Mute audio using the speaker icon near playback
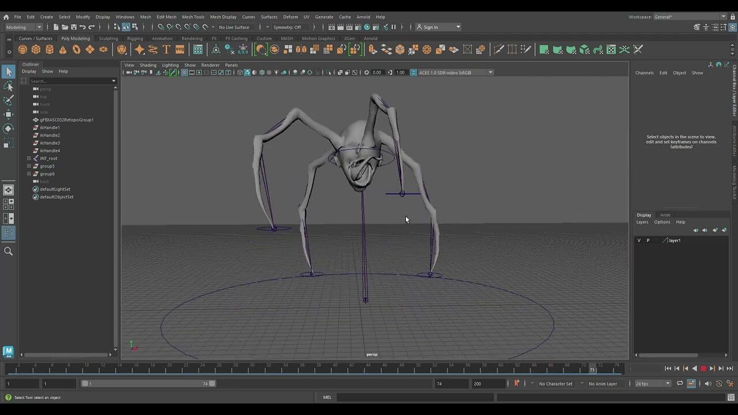Image resolution: width=738 pixels, height=415 pixels. pos(708,383)
